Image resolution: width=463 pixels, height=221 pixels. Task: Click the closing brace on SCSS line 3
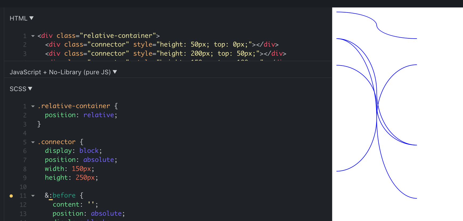[39, 124]
